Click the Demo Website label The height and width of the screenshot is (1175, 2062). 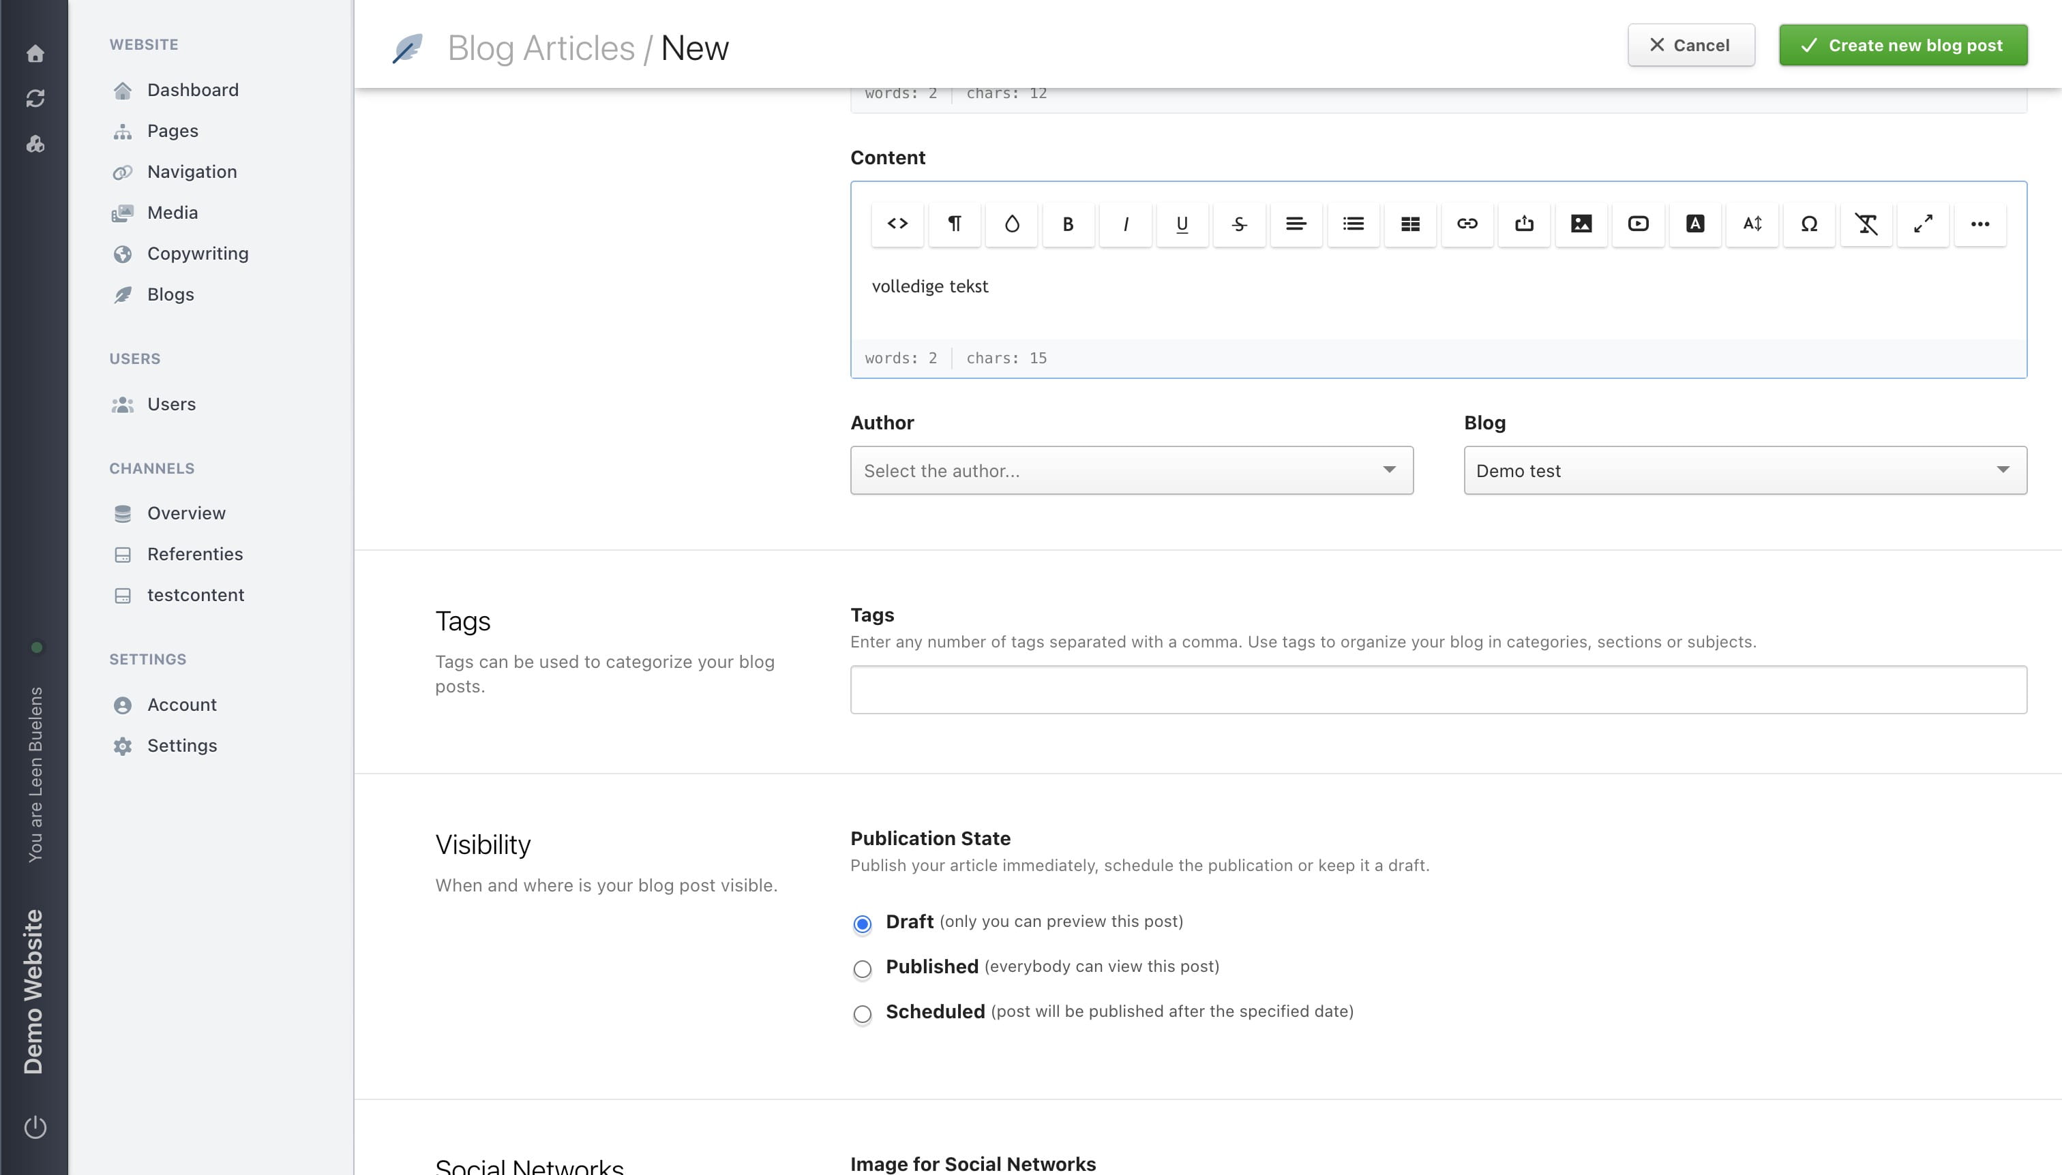coord(34,992)
